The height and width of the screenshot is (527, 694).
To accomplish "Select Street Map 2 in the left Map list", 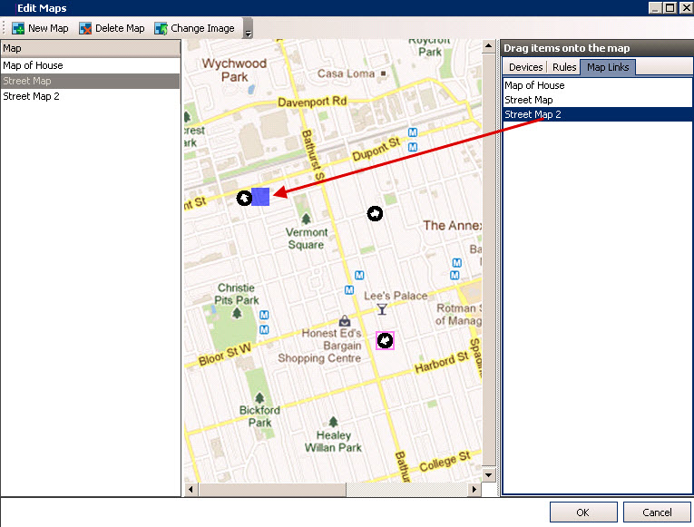I will tap(91, 96).
